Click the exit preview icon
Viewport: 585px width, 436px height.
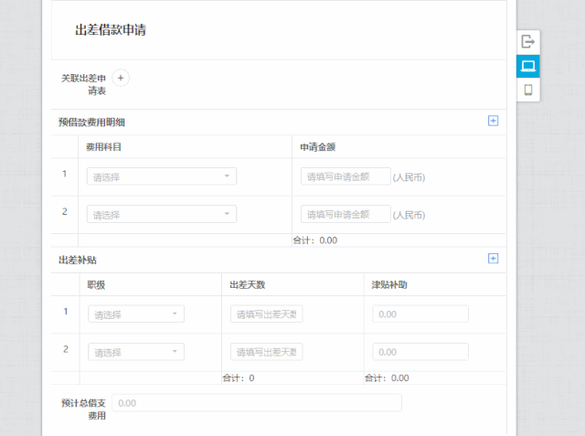(x=528, y=42)
